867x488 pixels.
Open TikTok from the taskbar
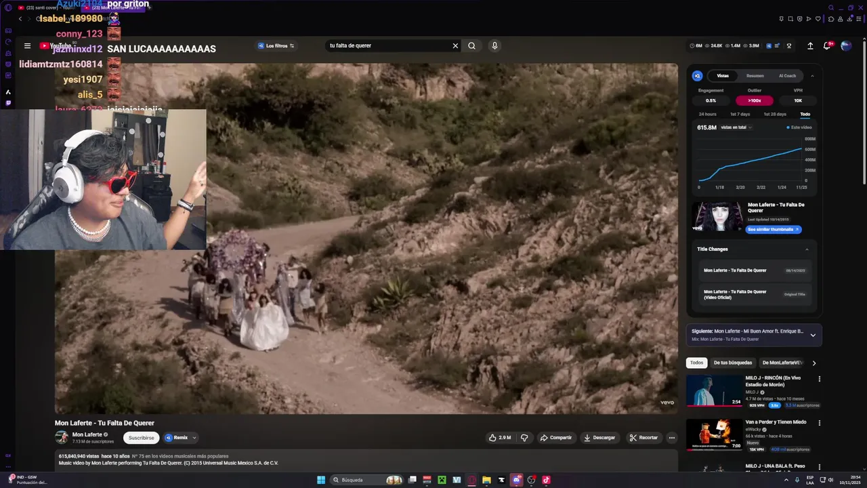point(546,480)
